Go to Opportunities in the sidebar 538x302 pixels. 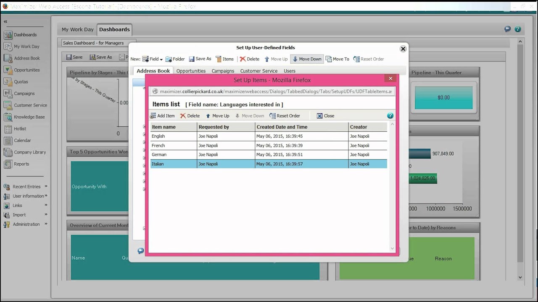click(22, 70)
